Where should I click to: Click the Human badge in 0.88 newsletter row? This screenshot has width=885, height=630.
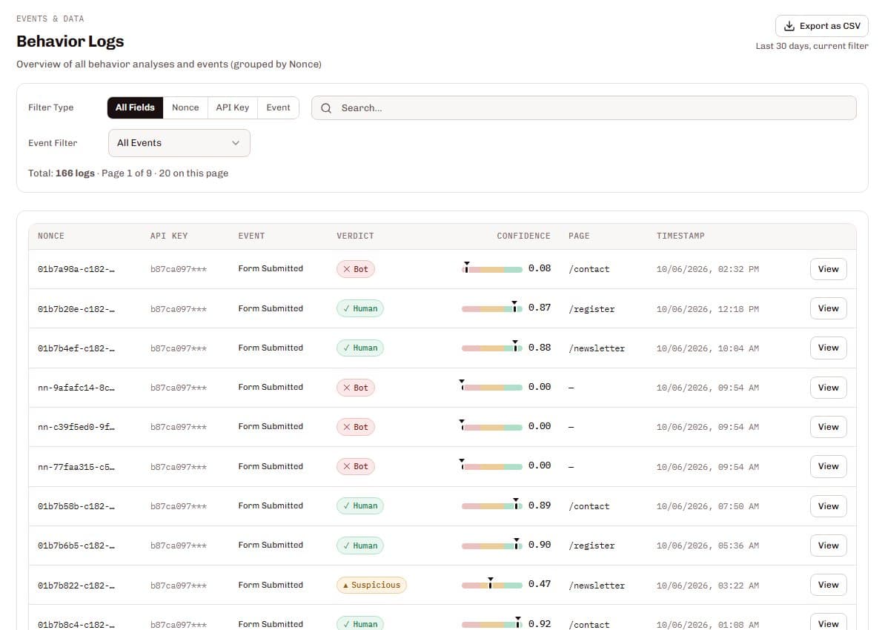coord(360,348)
